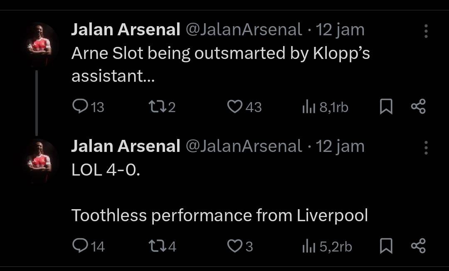The height and width of the screenshot is (271, 449).
Task: Open first tweet's 12 jam timestamp
Action: tap(340, 29)
